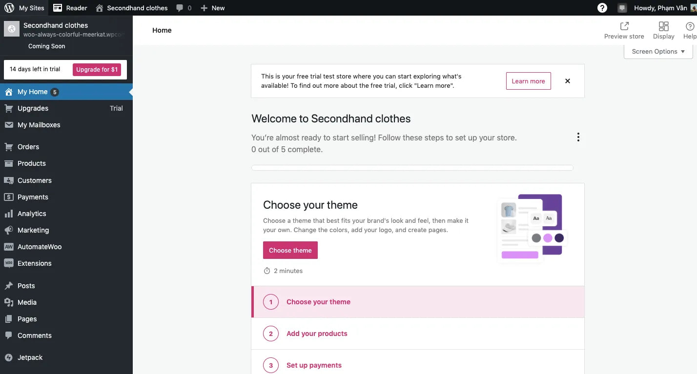Screen dimensions: 697x374
Task: Open the comments bubble icon in admin bar
Action: pos(180,8)
